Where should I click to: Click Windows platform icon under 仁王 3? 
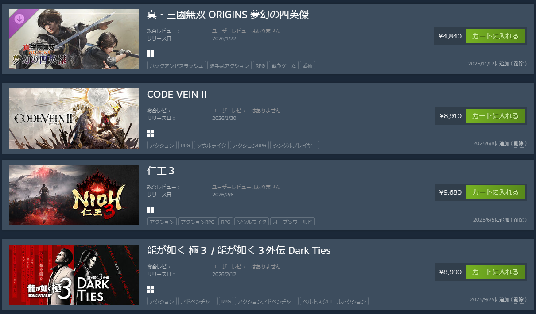click(x=151, y=210)
